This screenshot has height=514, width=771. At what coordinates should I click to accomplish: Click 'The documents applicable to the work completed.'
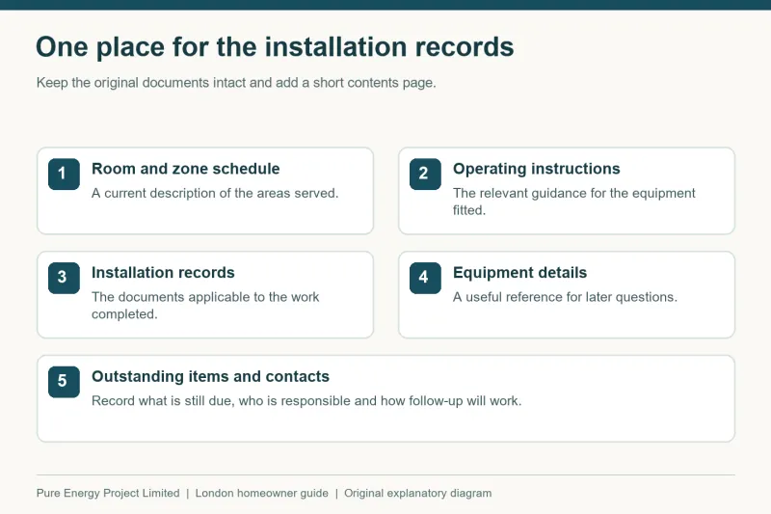pyautogui.click(x=205, y=306)
